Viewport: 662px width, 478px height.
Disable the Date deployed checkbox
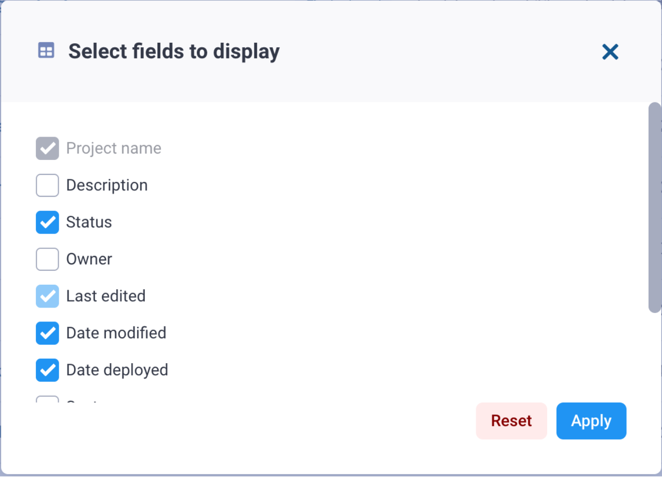(47, 370)
